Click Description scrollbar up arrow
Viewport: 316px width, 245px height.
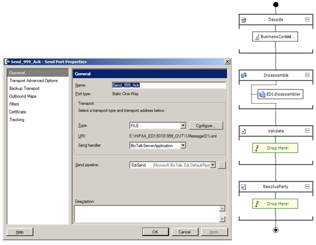(222, 209)
